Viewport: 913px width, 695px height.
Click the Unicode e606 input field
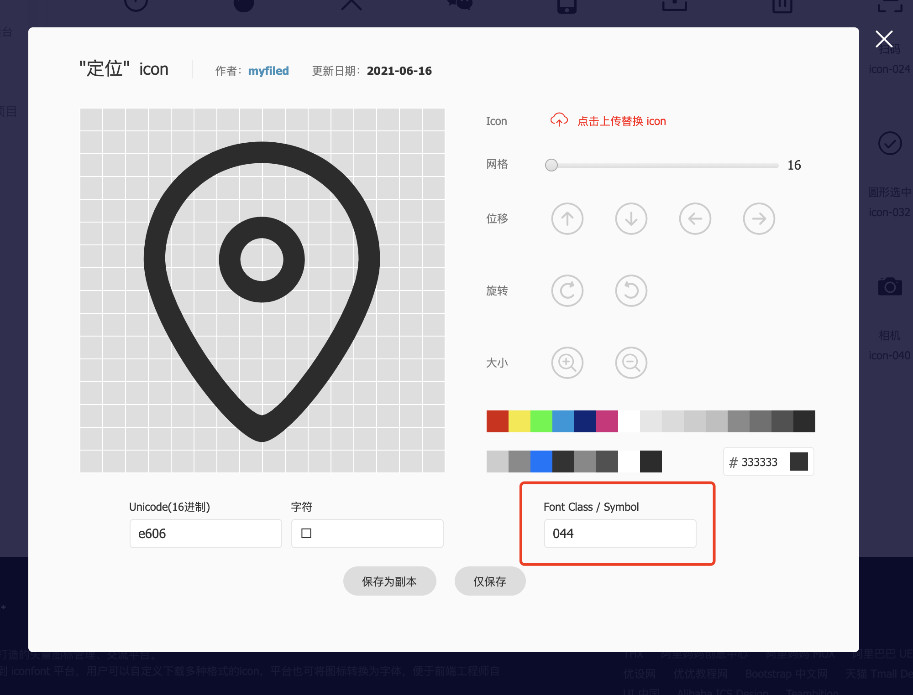205,534
